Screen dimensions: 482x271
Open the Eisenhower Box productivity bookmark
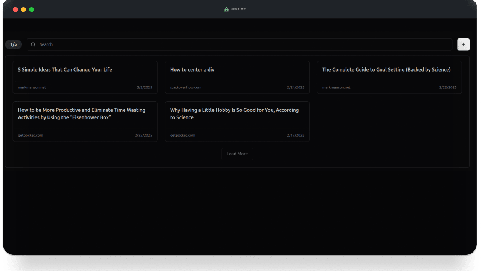[82, 114]
